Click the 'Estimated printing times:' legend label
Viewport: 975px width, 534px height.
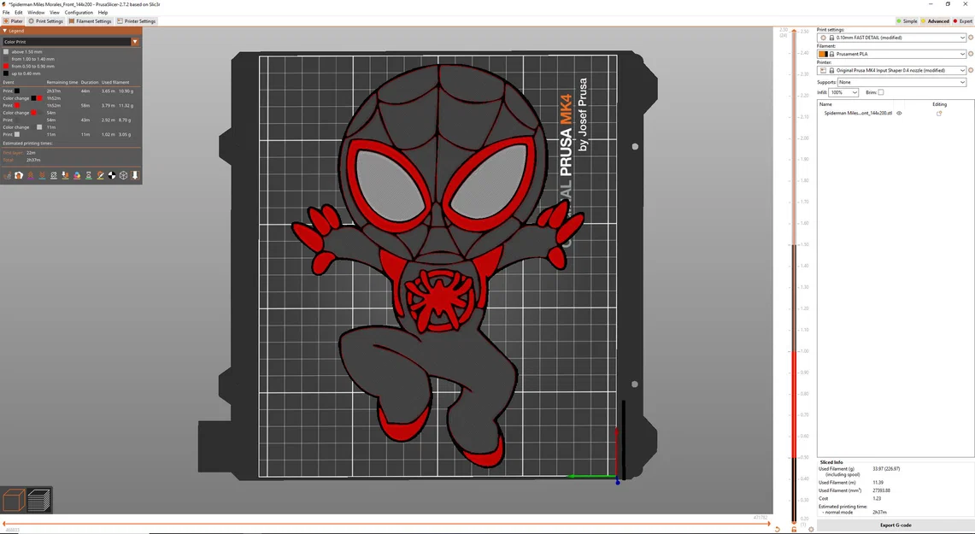tap(27, 144)
